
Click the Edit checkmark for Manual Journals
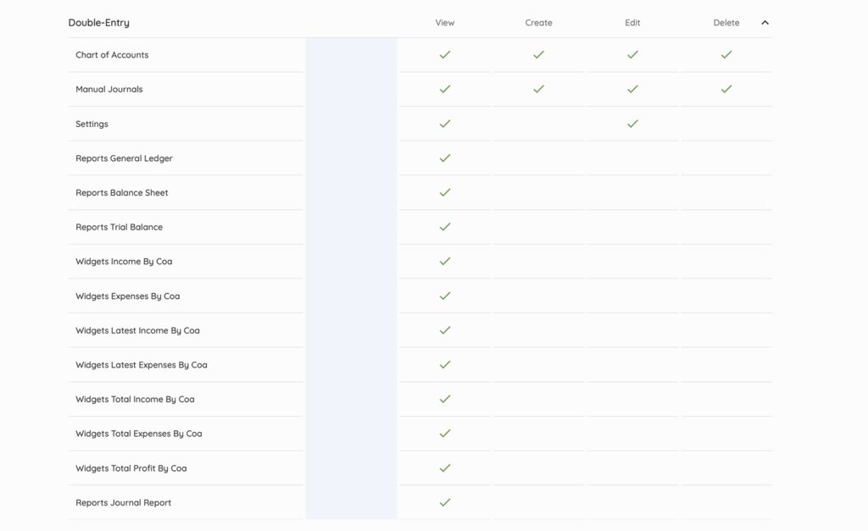click(x=632, y=89)
